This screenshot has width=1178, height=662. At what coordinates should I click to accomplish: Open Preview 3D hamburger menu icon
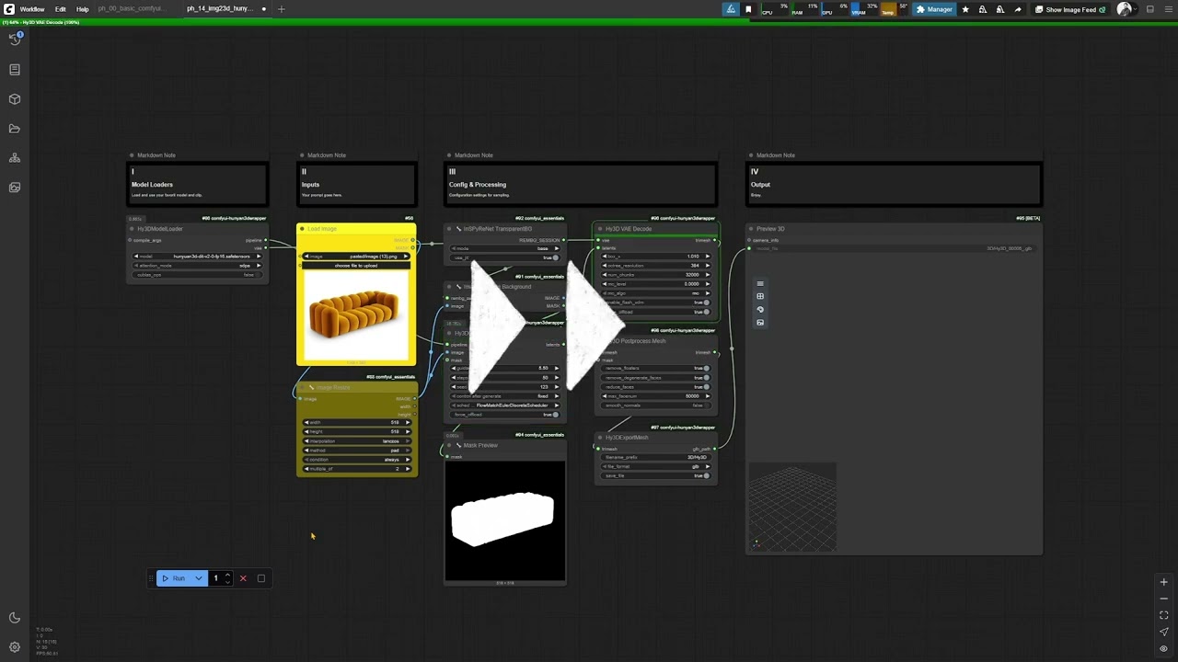(760, 284)
